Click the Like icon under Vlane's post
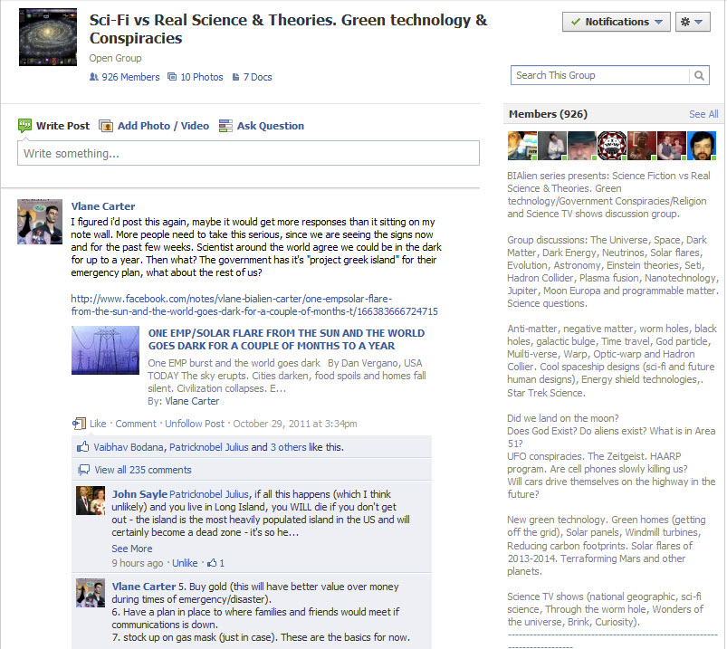This screenshot has height=649, width=727. click(x=79, y=423)
